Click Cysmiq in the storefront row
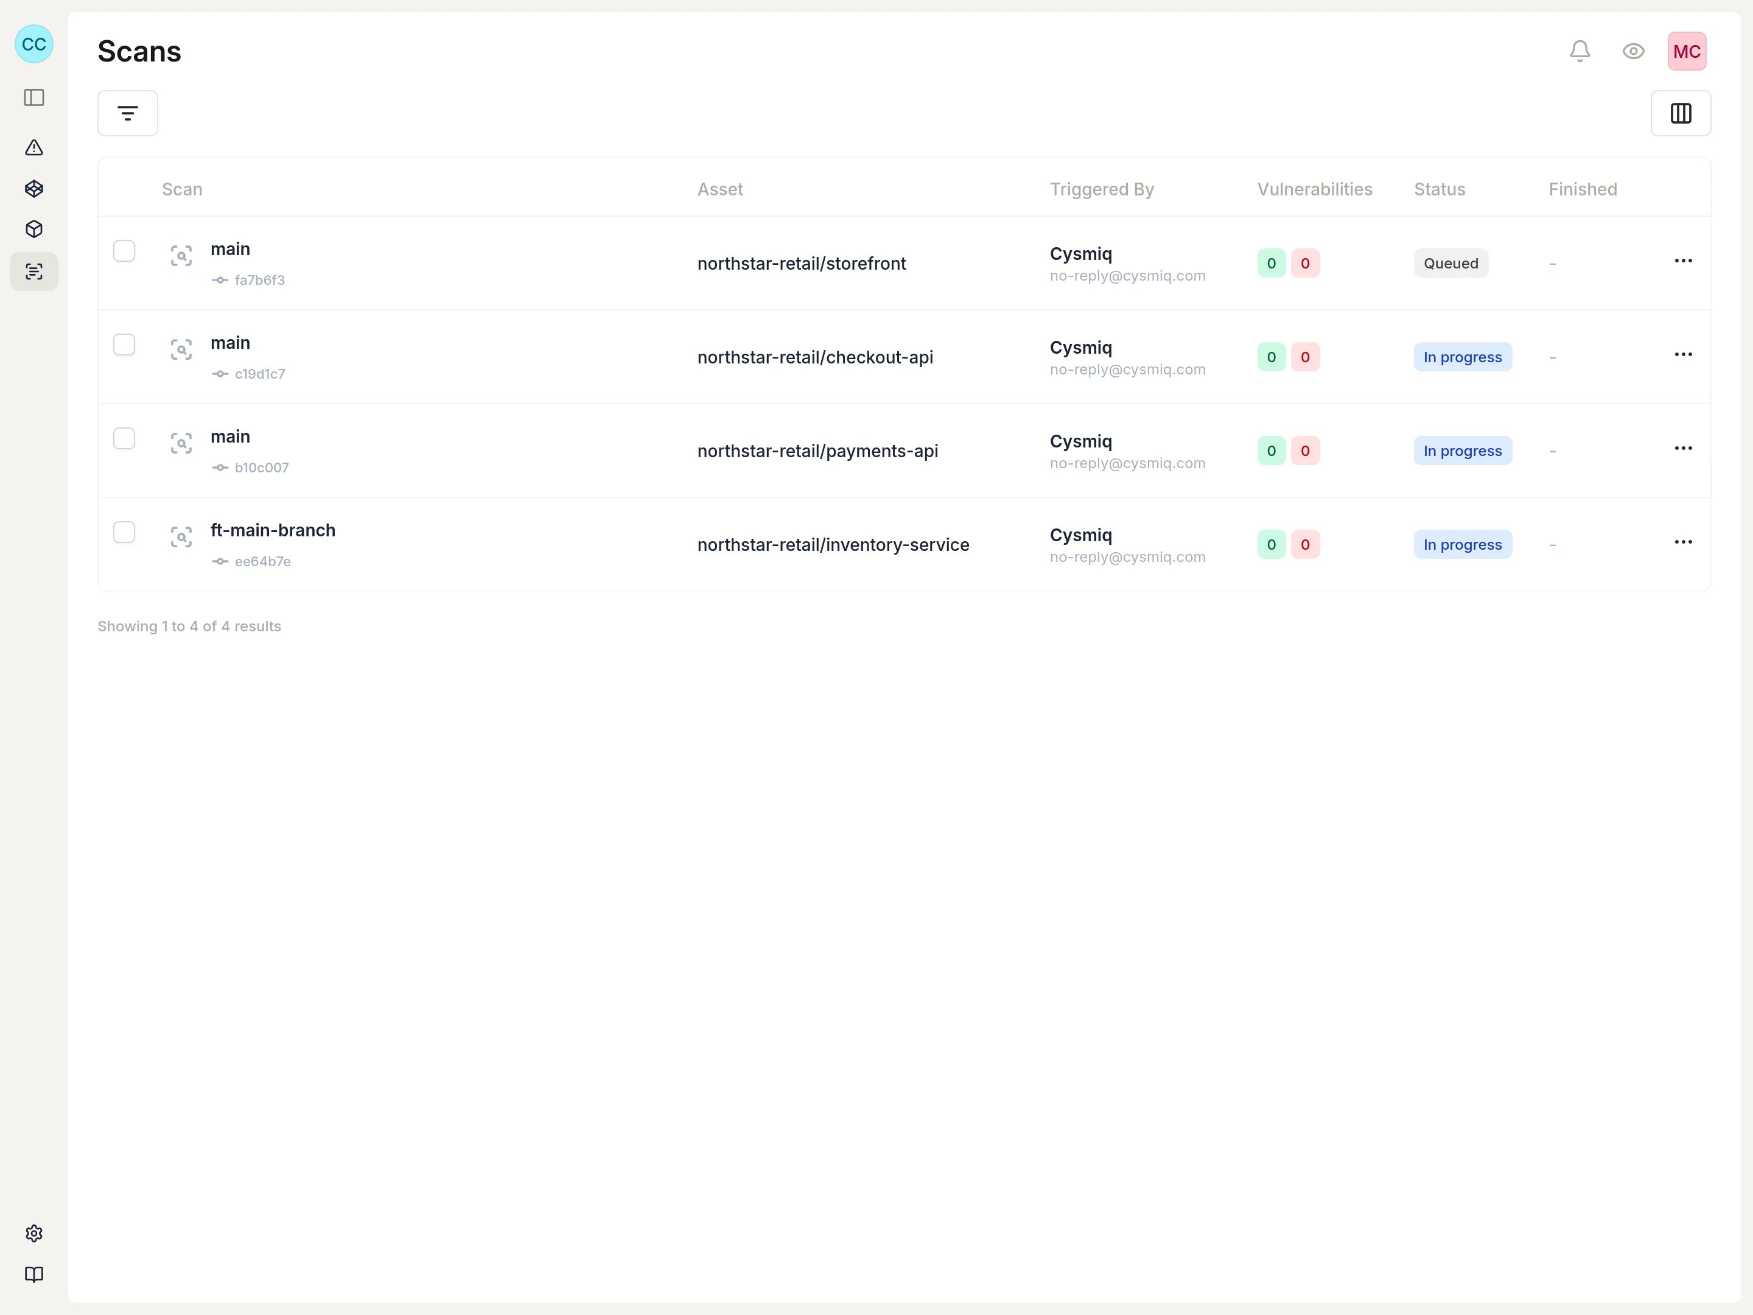The width and height of the screenshot is (1753, 1315). [x=1081, y=254]
